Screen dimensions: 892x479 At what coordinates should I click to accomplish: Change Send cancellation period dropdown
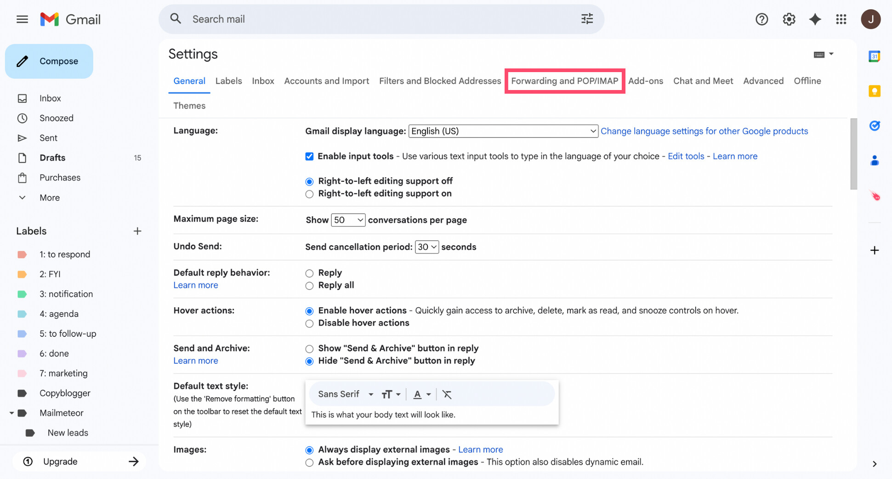tap(426, 247)
